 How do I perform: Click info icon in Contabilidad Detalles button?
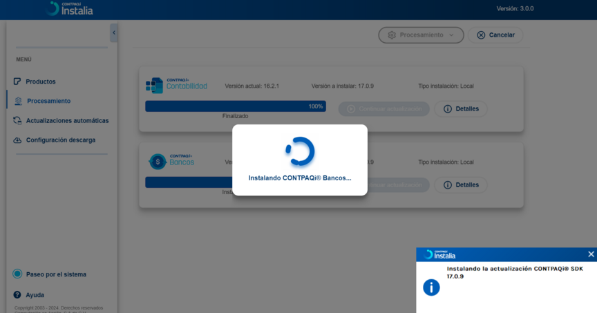tap(447, 109)
